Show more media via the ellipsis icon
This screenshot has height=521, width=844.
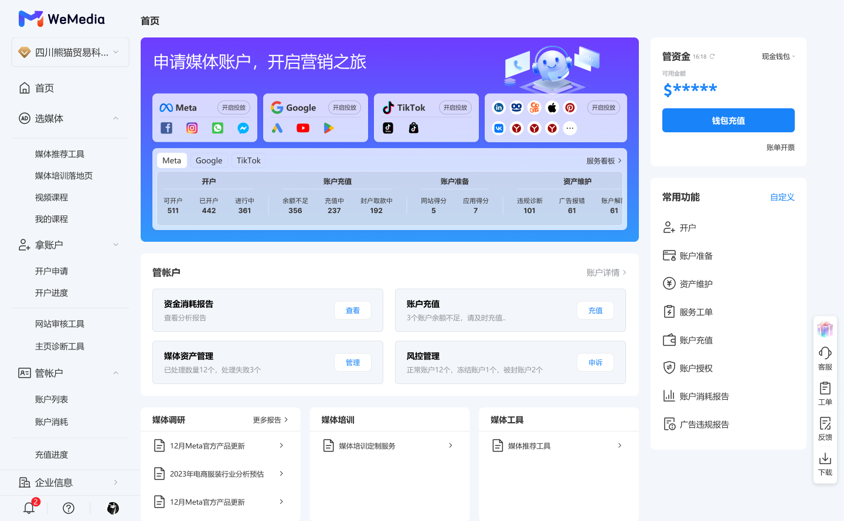[x=570, y=128]
